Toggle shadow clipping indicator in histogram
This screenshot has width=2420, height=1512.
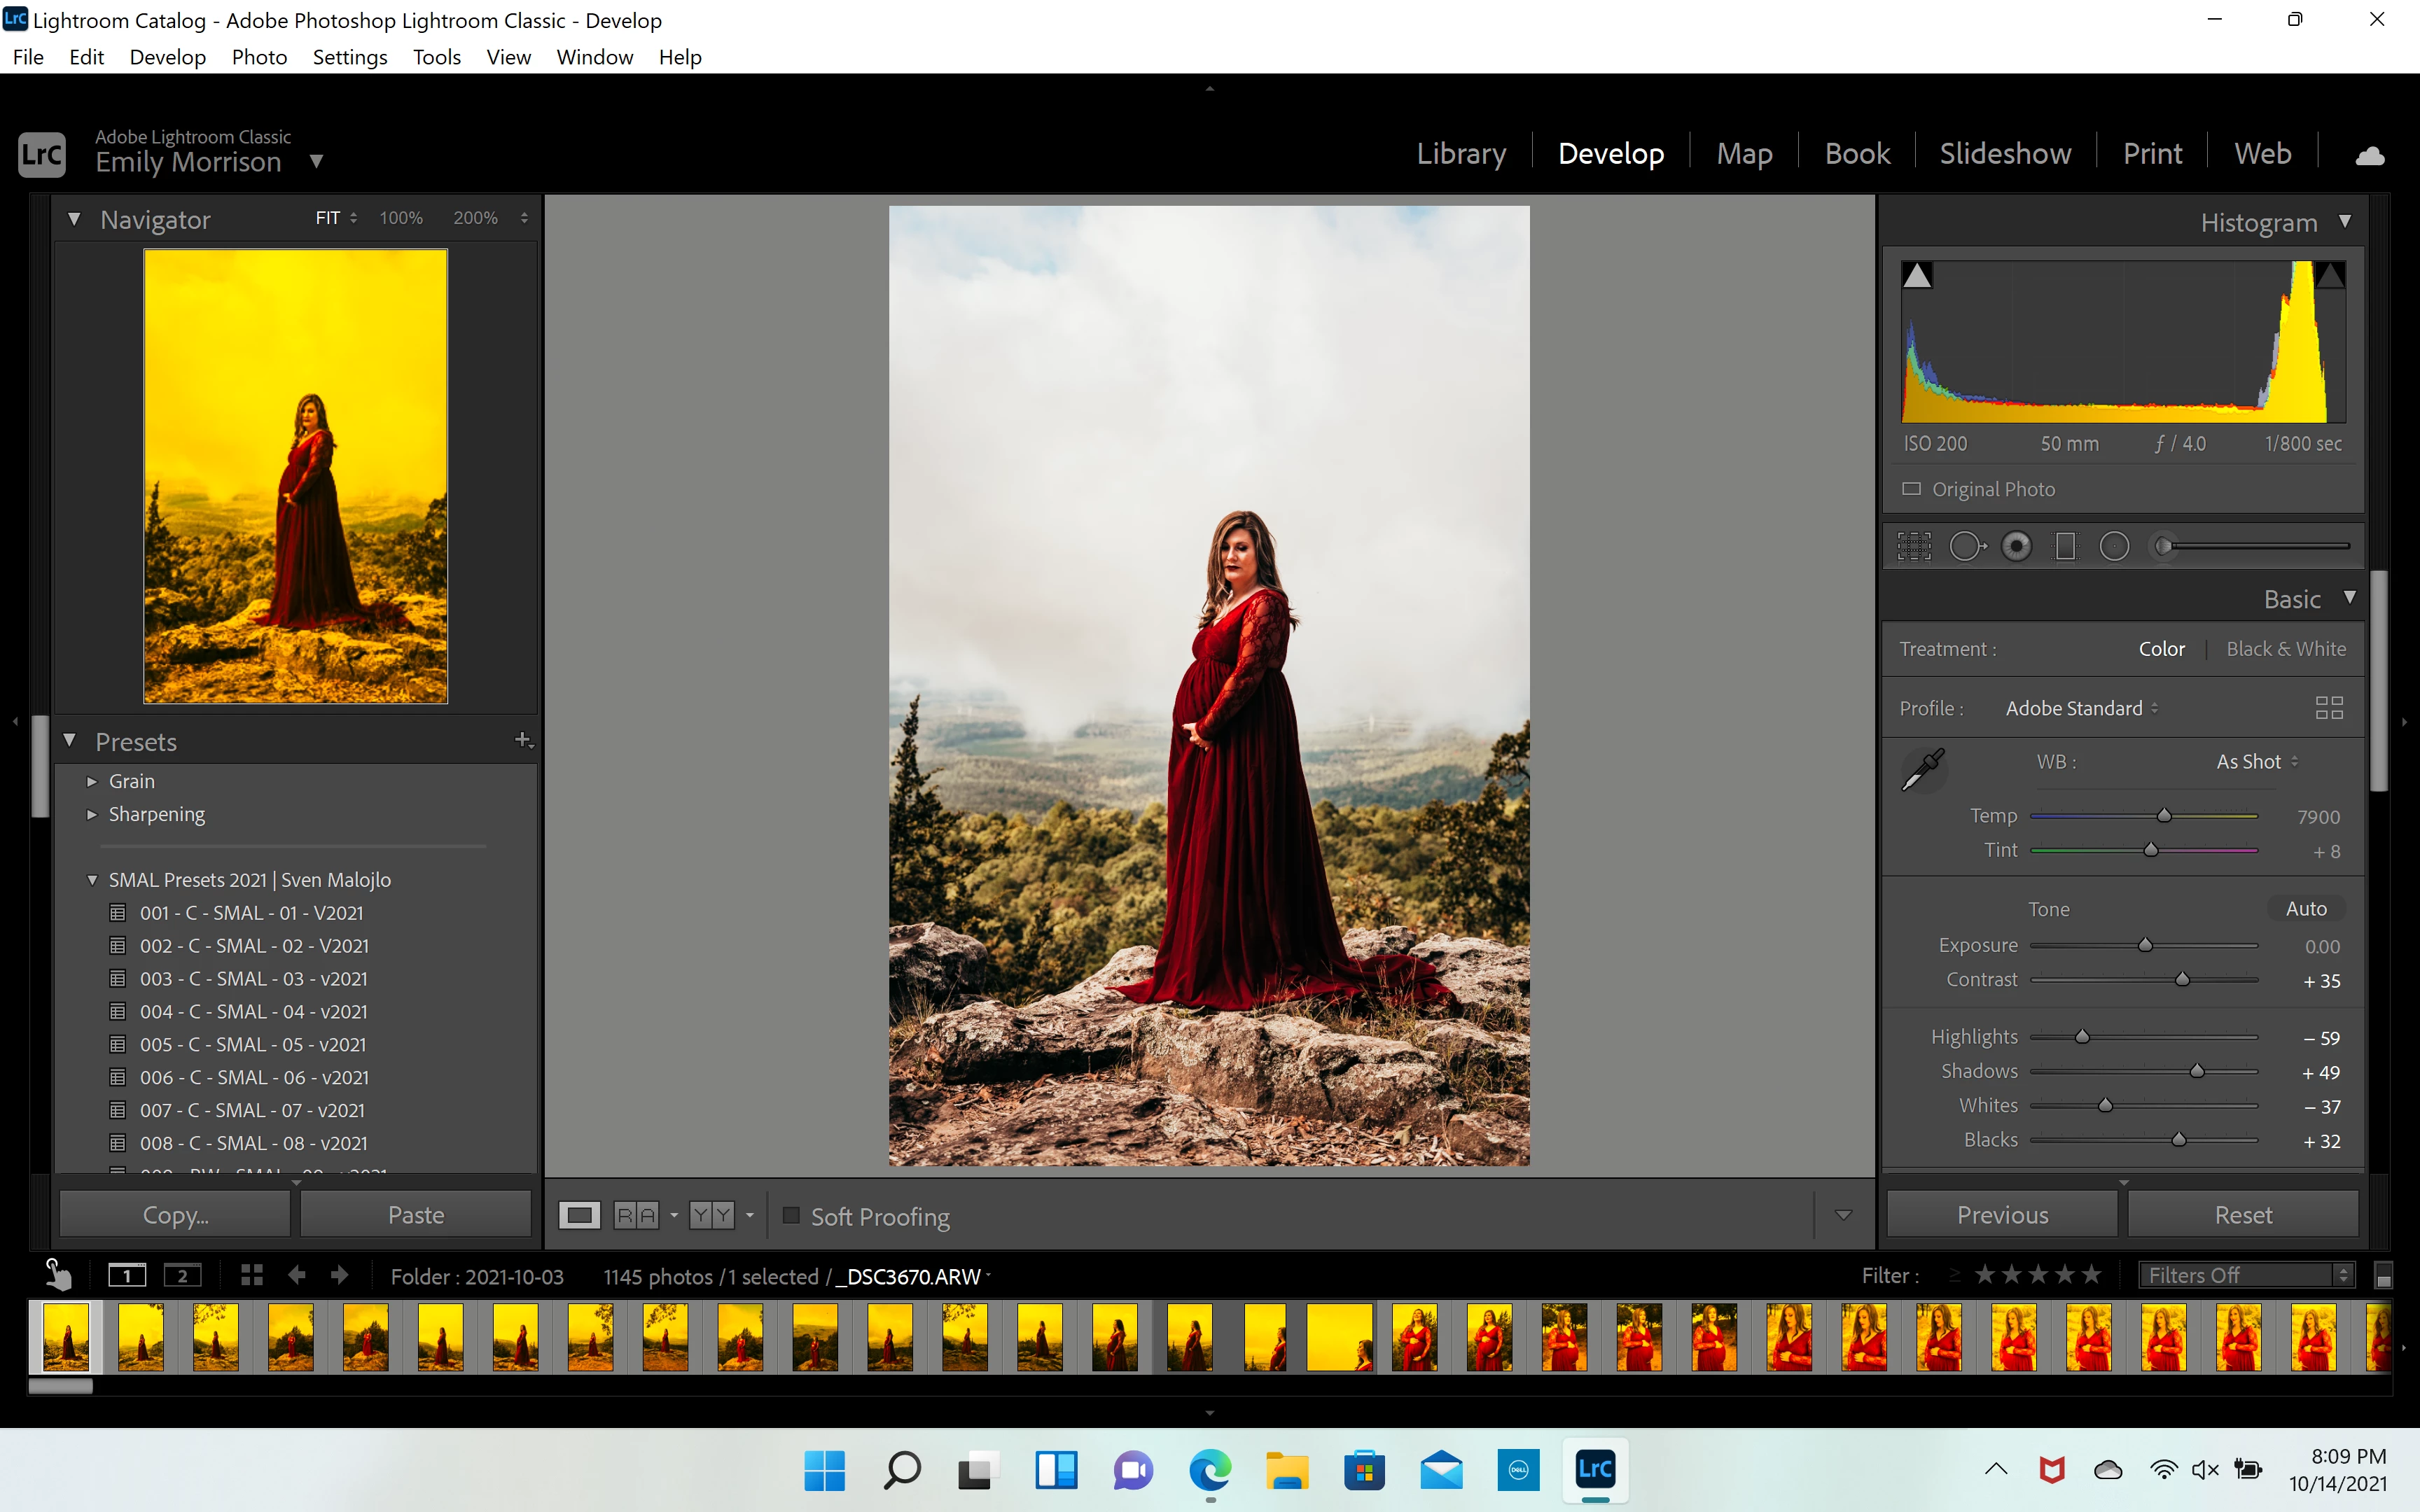(x=1917, y=276)
